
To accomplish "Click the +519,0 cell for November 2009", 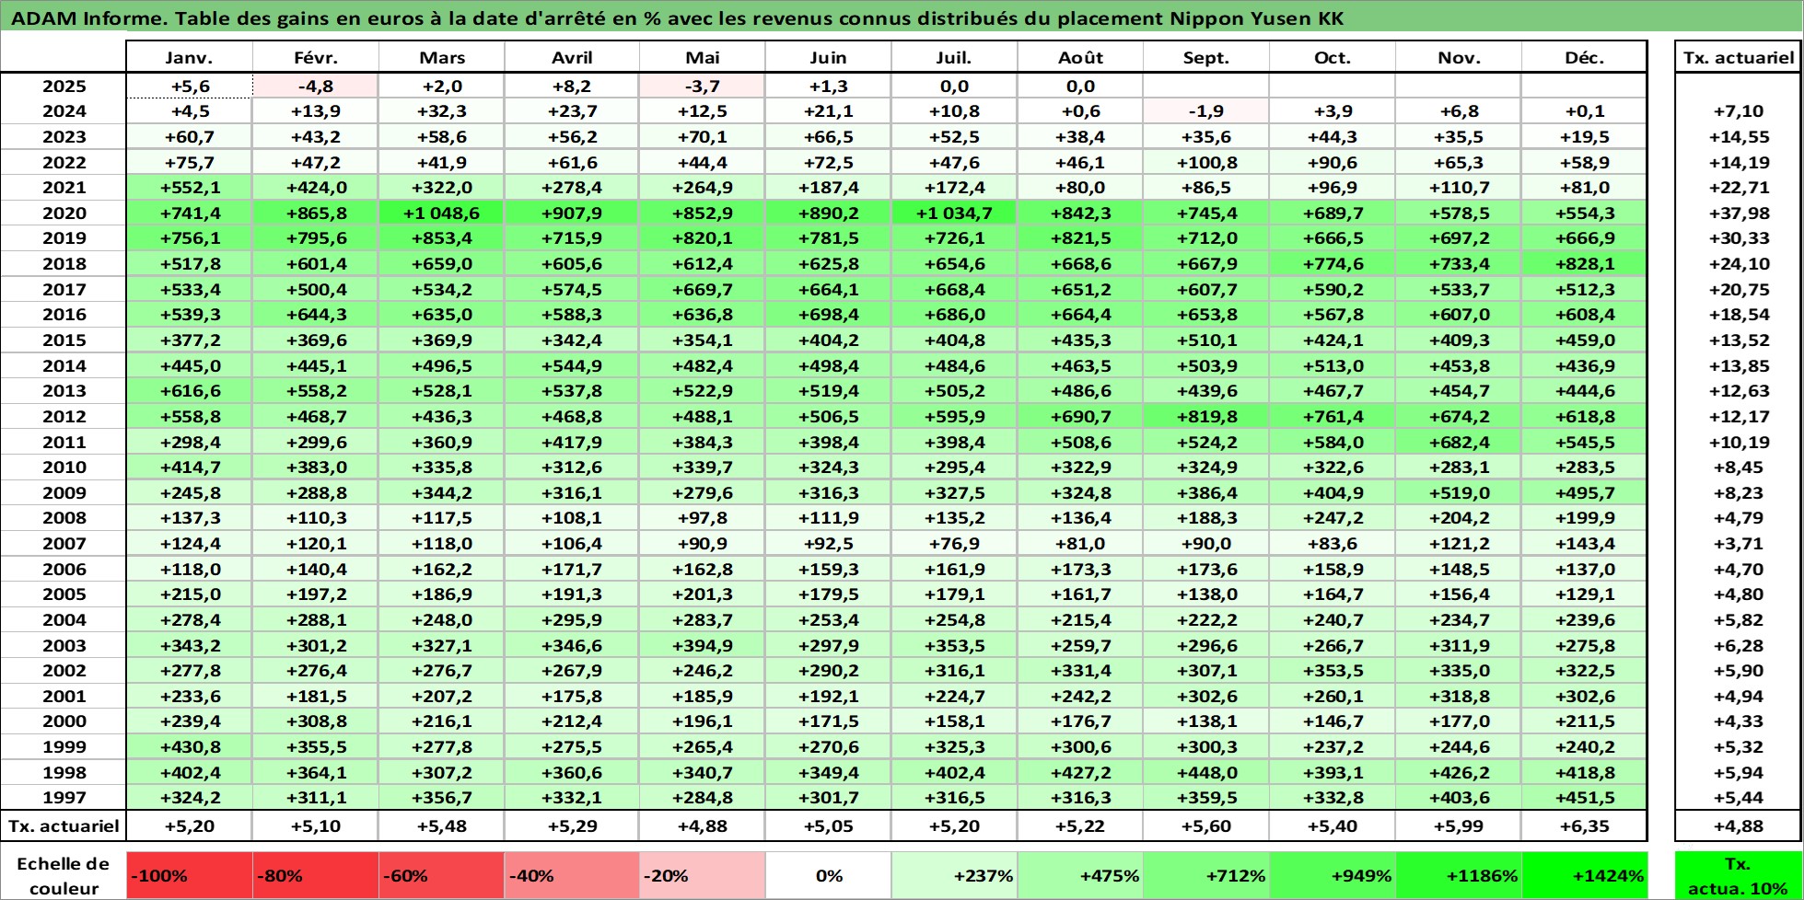I will tap(1459, 492).
